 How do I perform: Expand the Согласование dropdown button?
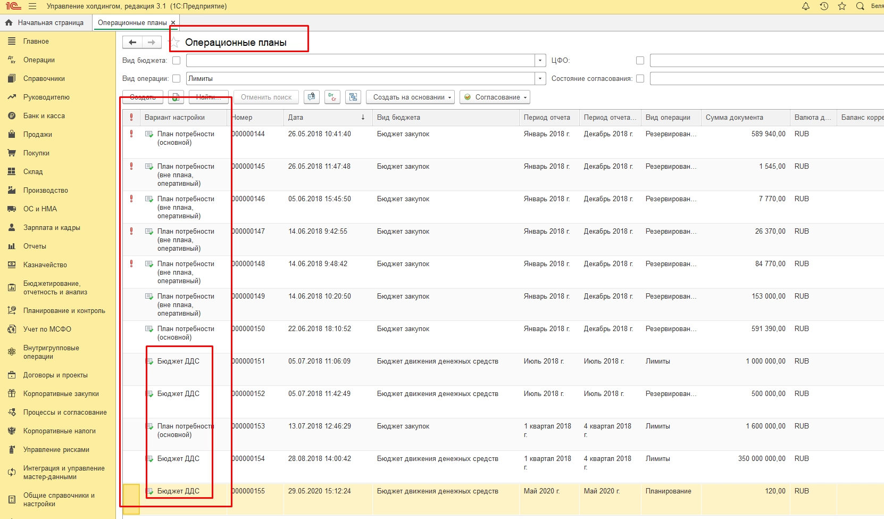click(x=496, y=97)
